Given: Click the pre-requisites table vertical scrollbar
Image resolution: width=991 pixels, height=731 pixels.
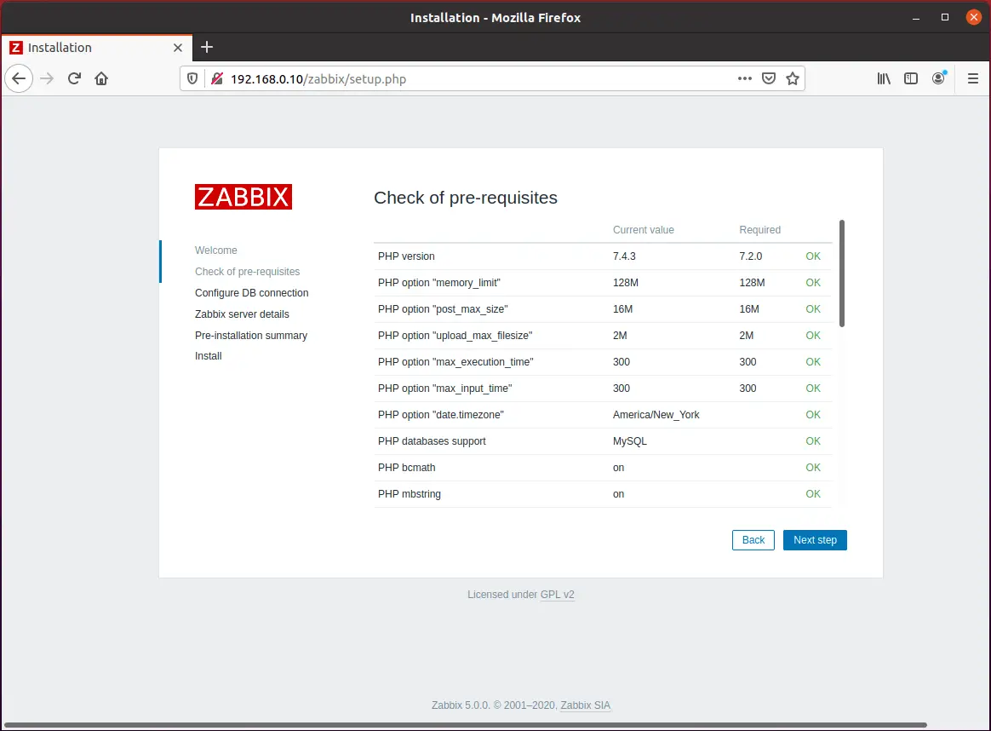Looking at the screenshot, I should (842, 273).
